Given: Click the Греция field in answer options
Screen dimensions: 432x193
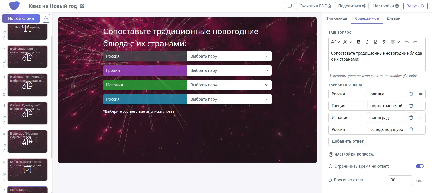Looking at the screenshot, I should point(348,106).
